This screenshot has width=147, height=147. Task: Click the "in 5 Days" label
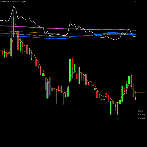click(x=141, y=118)
